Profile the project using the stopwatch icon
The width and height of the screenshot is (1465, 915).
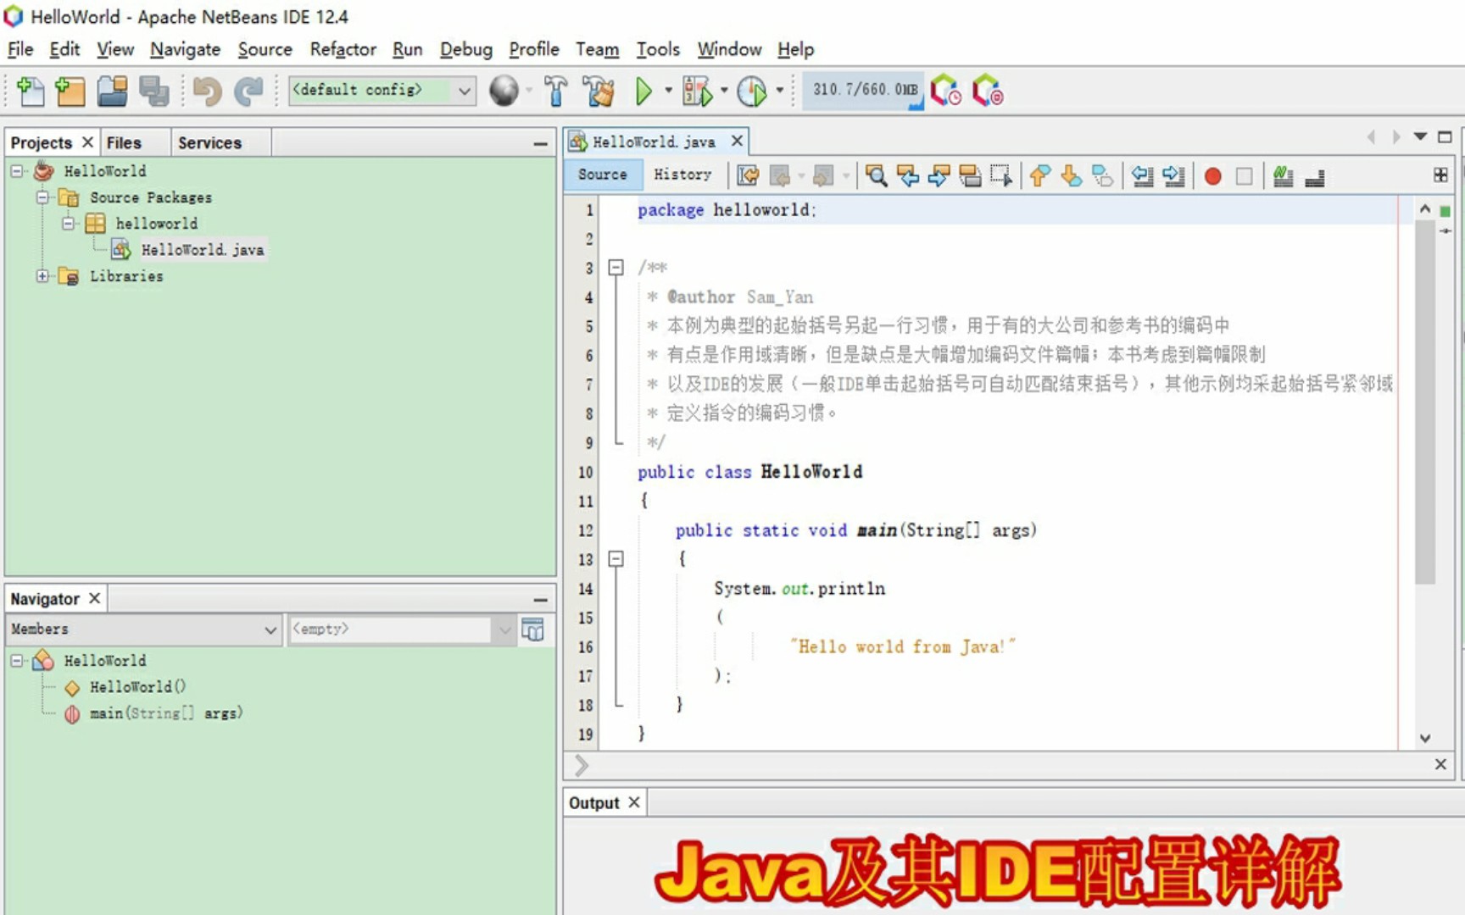pyautogui.click(x=749, y=91)
